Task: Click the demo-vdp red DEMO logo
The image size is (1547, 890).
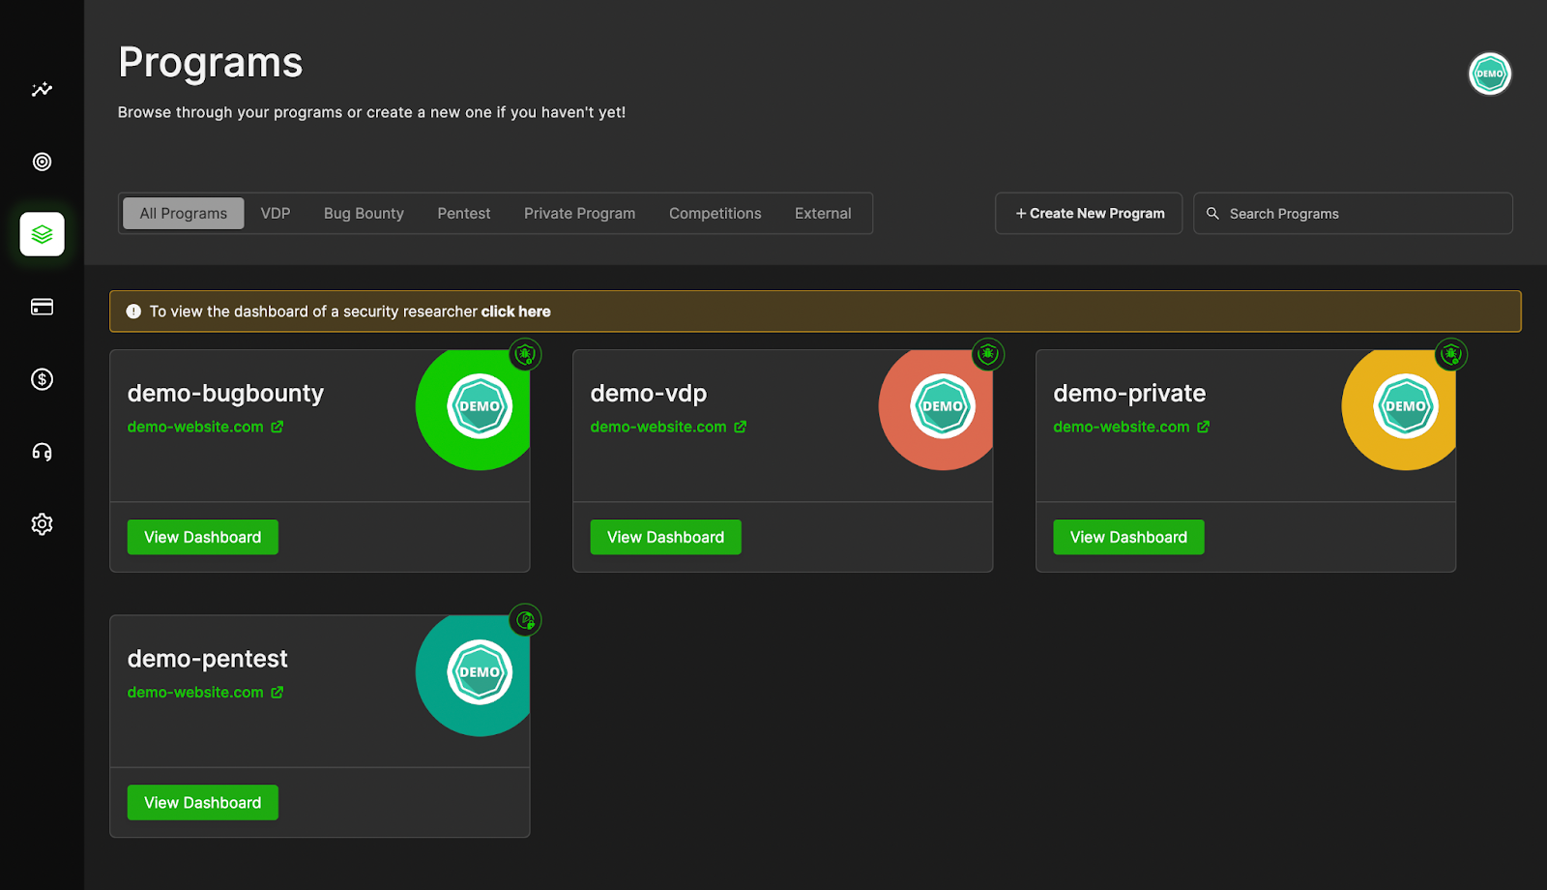Action: tap(943, 406)
